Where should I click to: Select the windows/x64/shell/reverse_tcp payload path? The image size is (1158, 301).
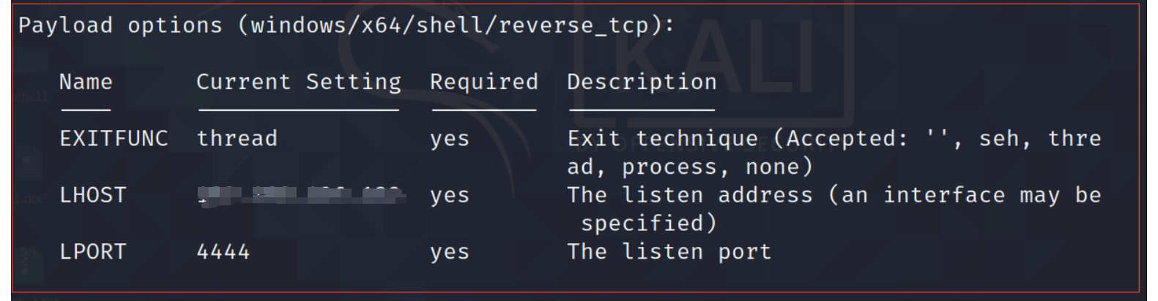450,25
